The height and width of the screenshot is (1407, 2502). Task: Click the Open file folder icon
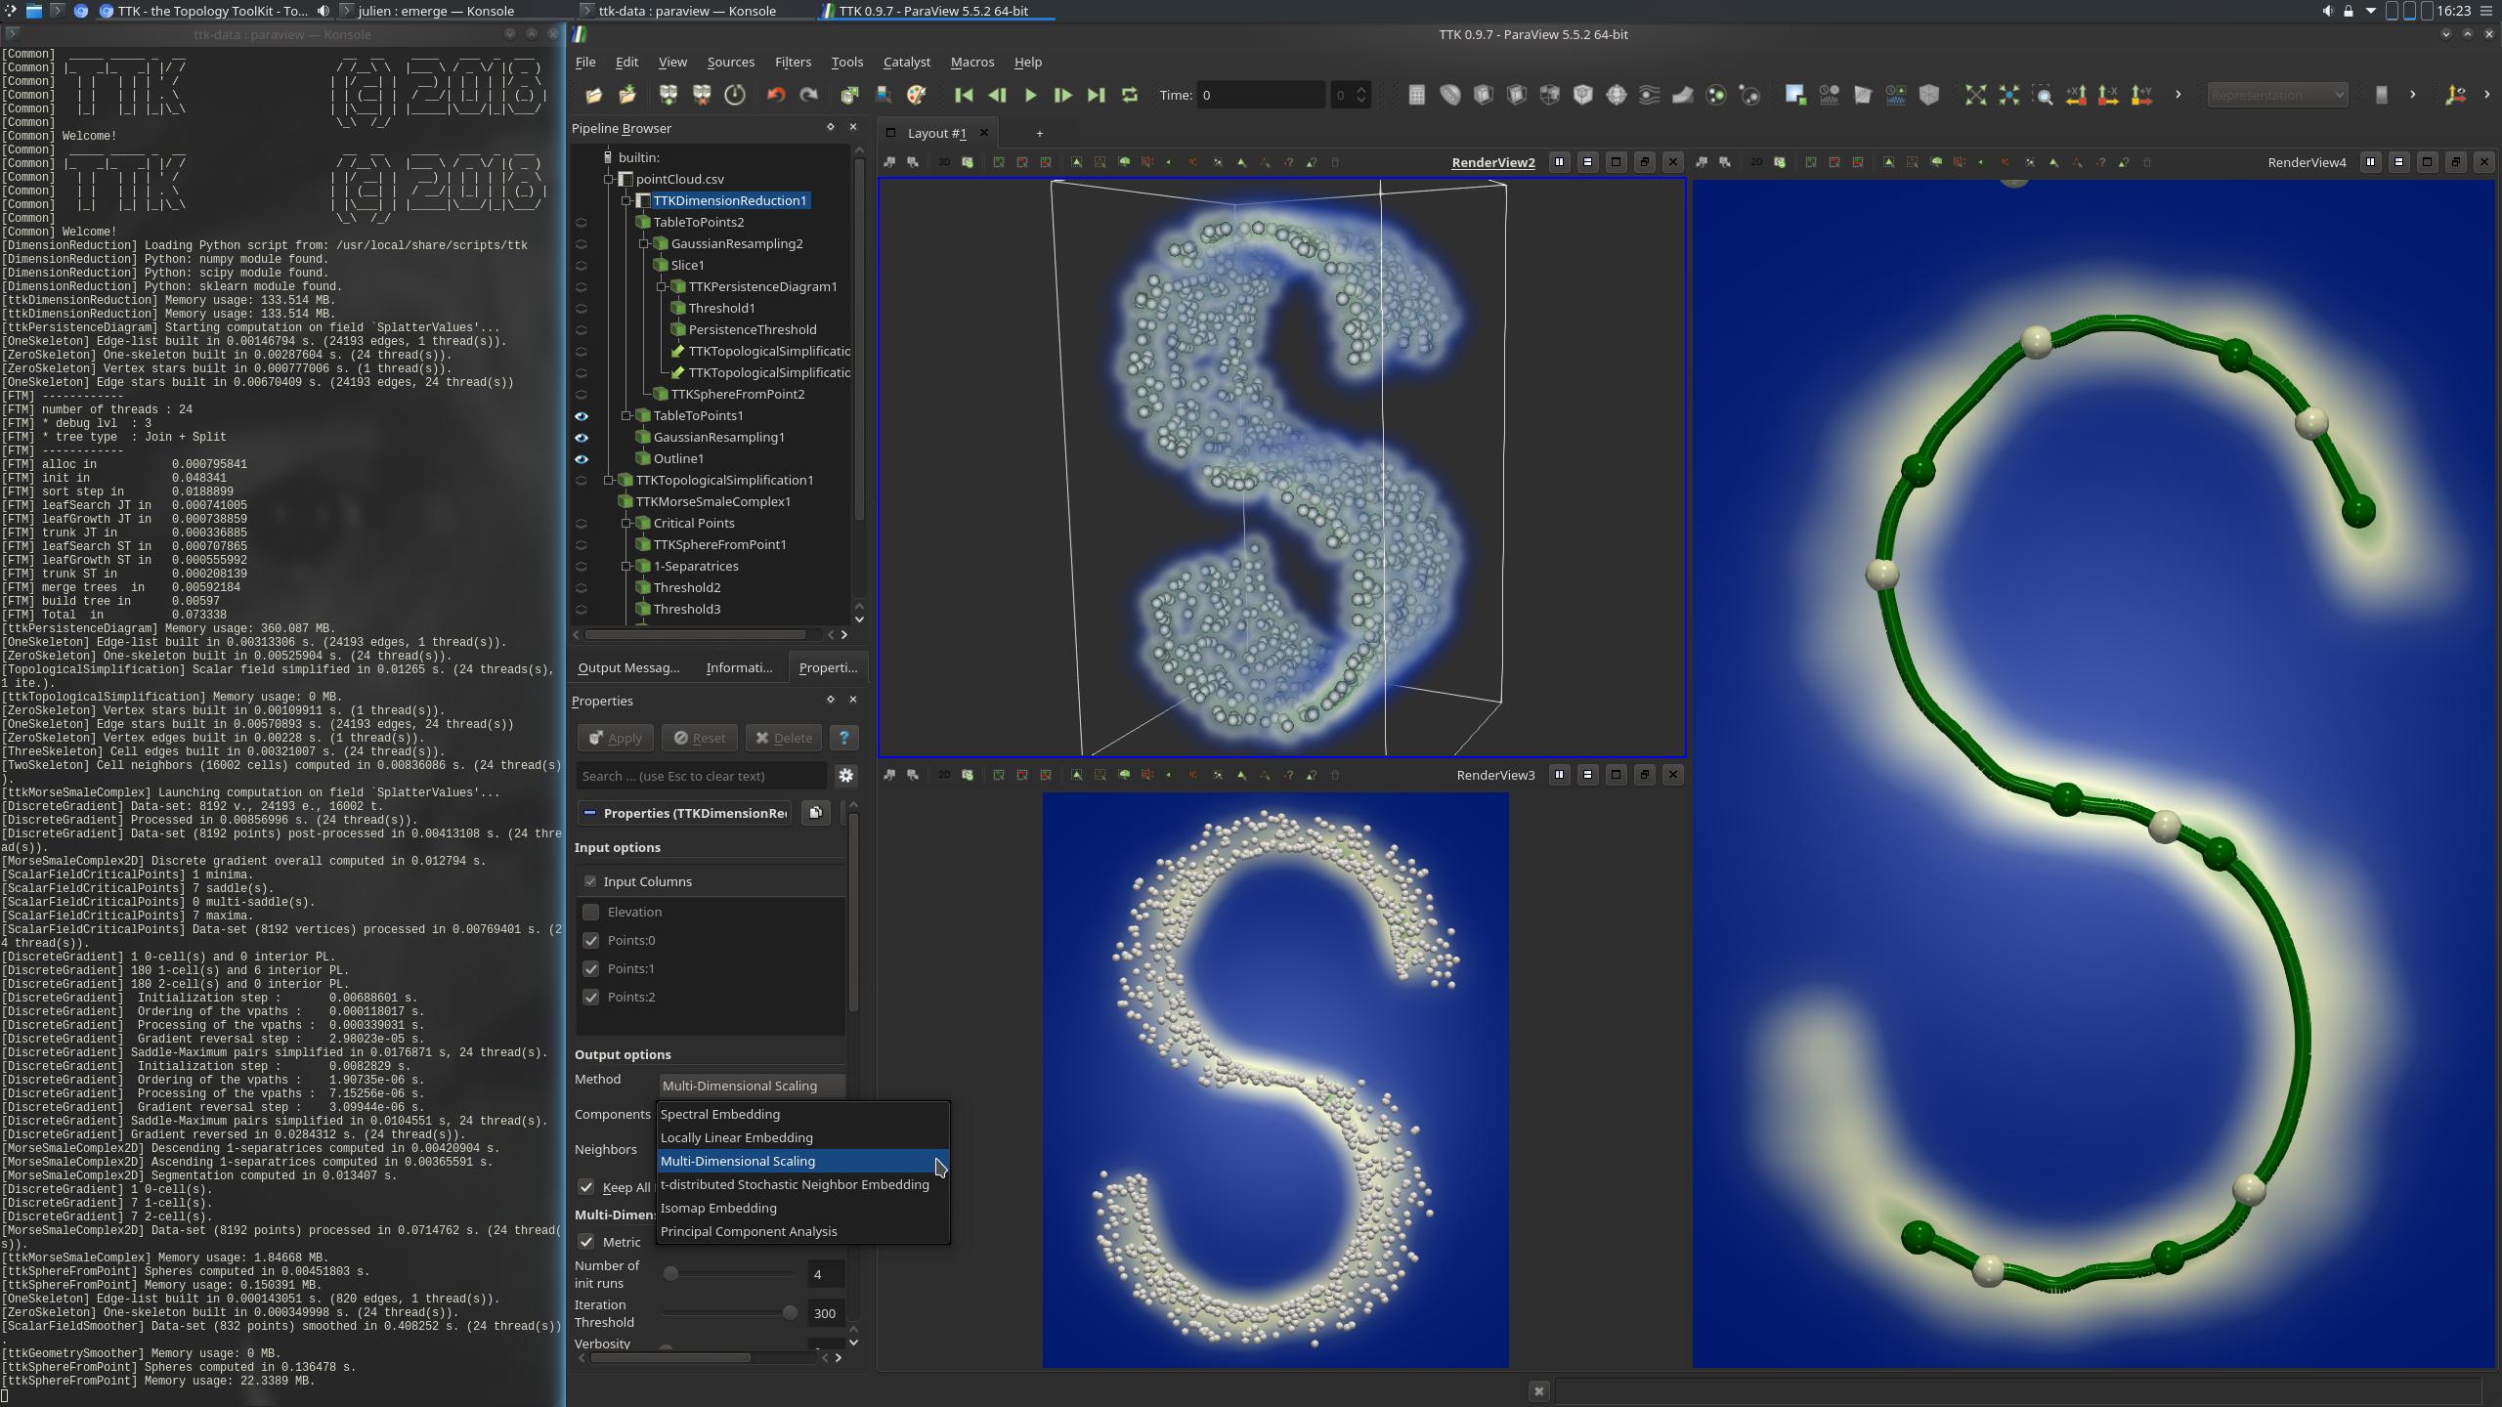click(x=593, y=95)
